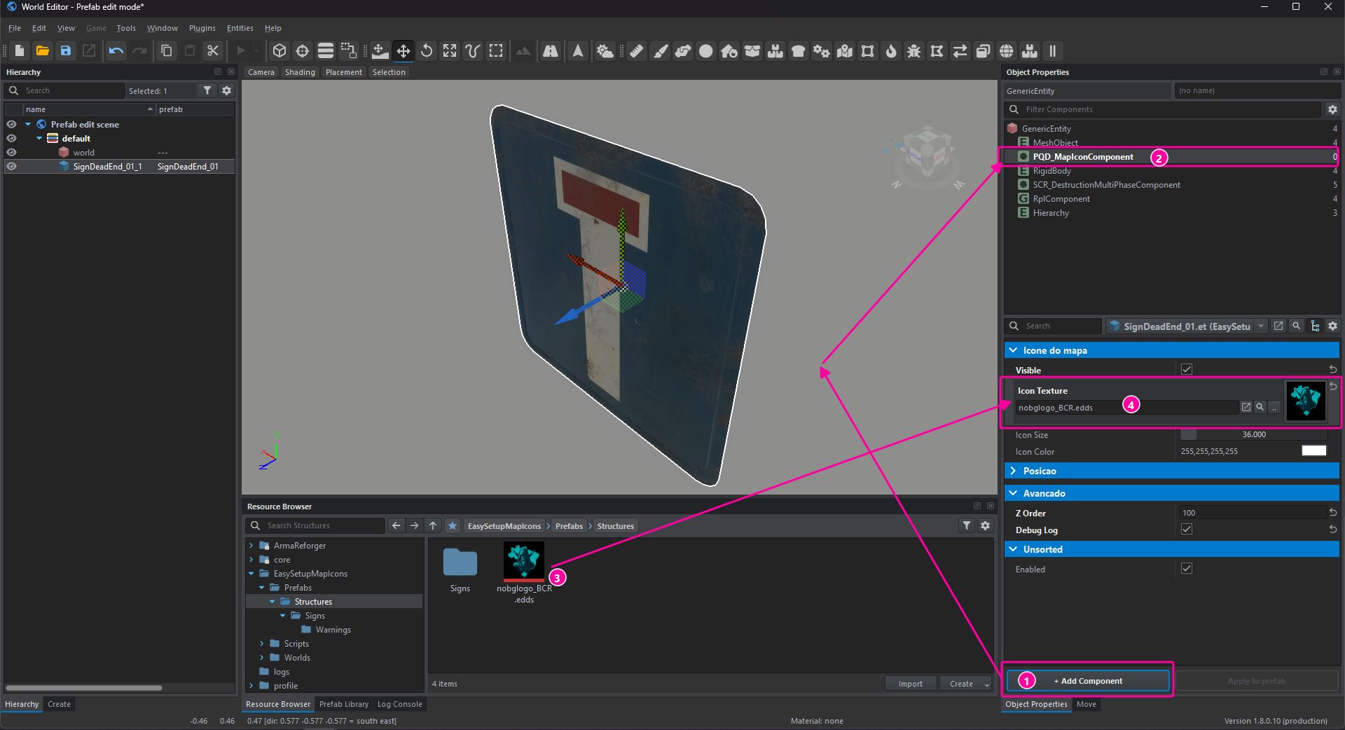Click the globe icon in the toolbar
Screen dimensions: 1345x730
[1007, 50]
